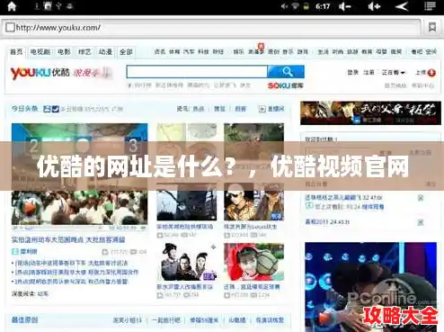
Task: Click the 最佳原创 section heading
Action: (24, 320)
